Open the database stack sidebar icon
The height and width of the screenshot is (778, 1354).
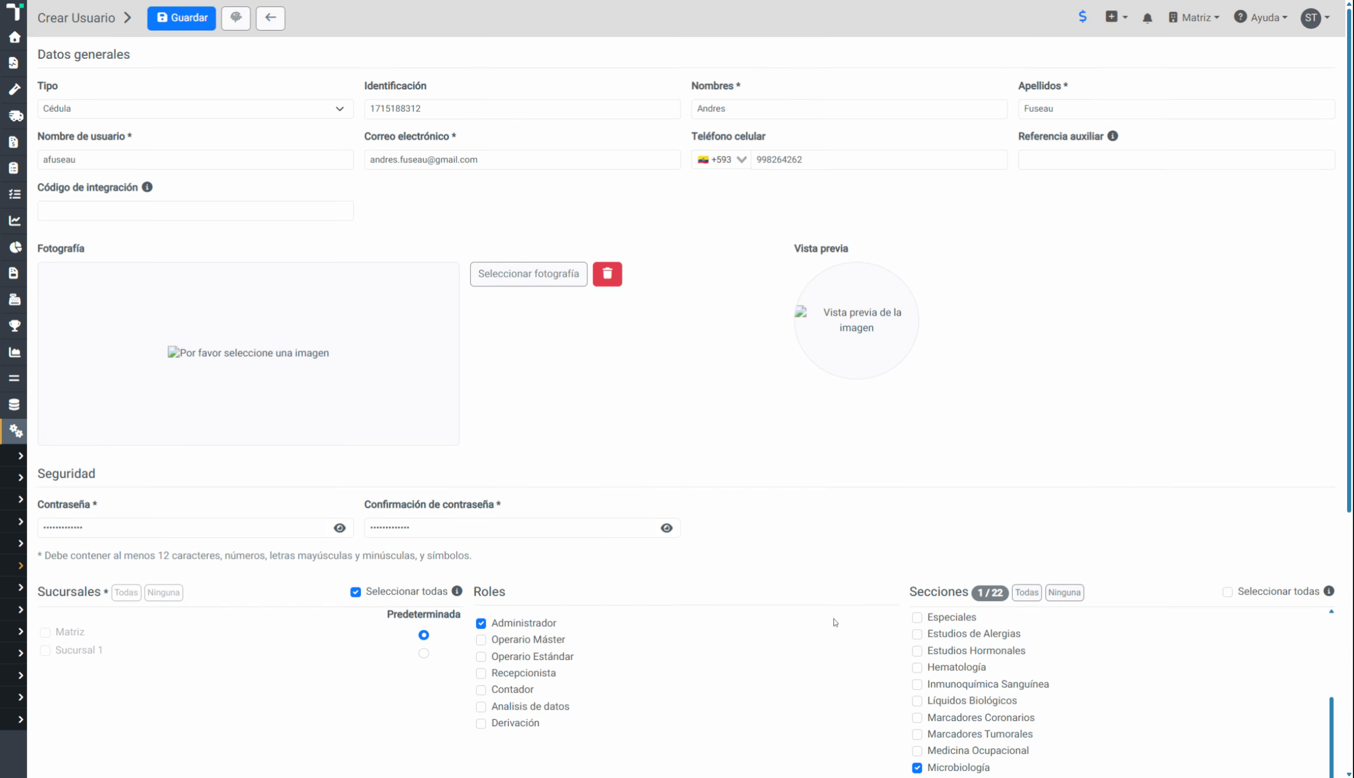pos(14,405)
